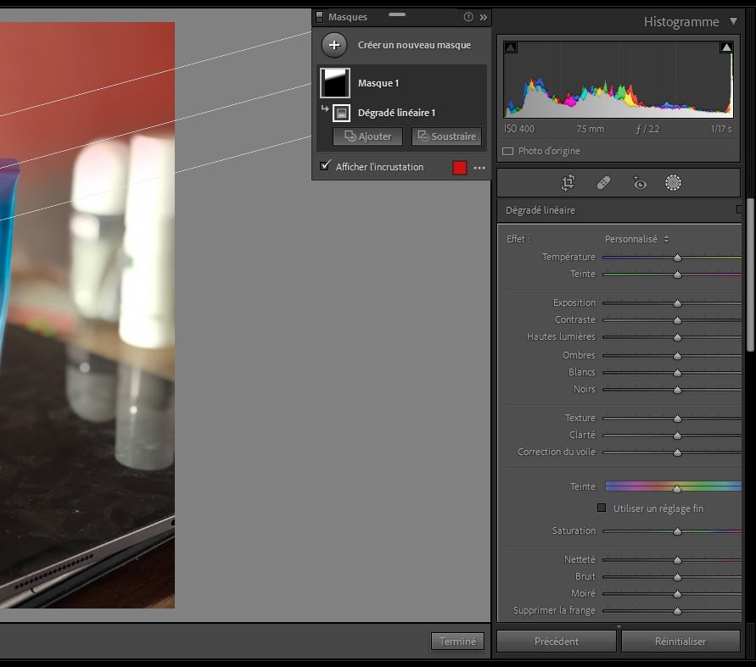Collapse Masques panel with double-arrow
Image resolution: width=756 pixels, height=667 pixels.
point(484,17)
